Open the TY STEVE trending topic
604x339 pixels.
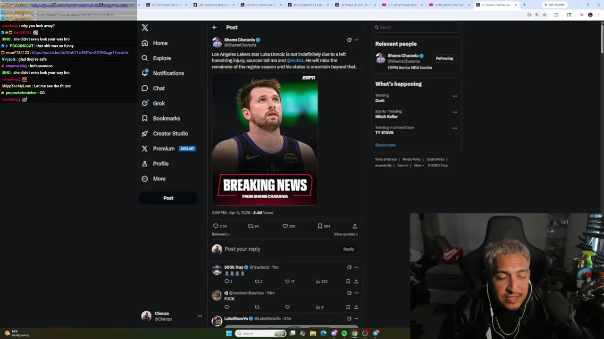(384, 133)
